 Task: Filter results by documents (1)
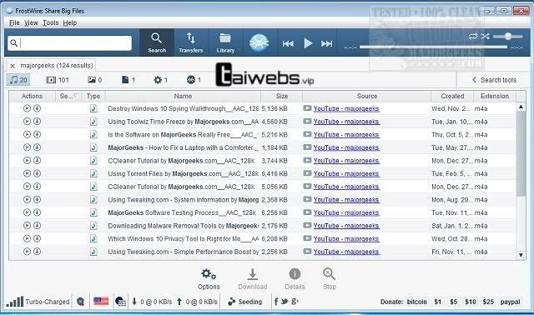pyautogui.click(x=128, y=80)
